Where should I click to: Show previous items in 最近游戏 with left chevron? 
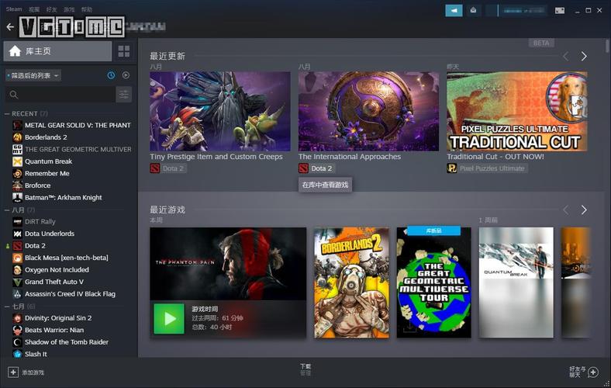[566, 210]
